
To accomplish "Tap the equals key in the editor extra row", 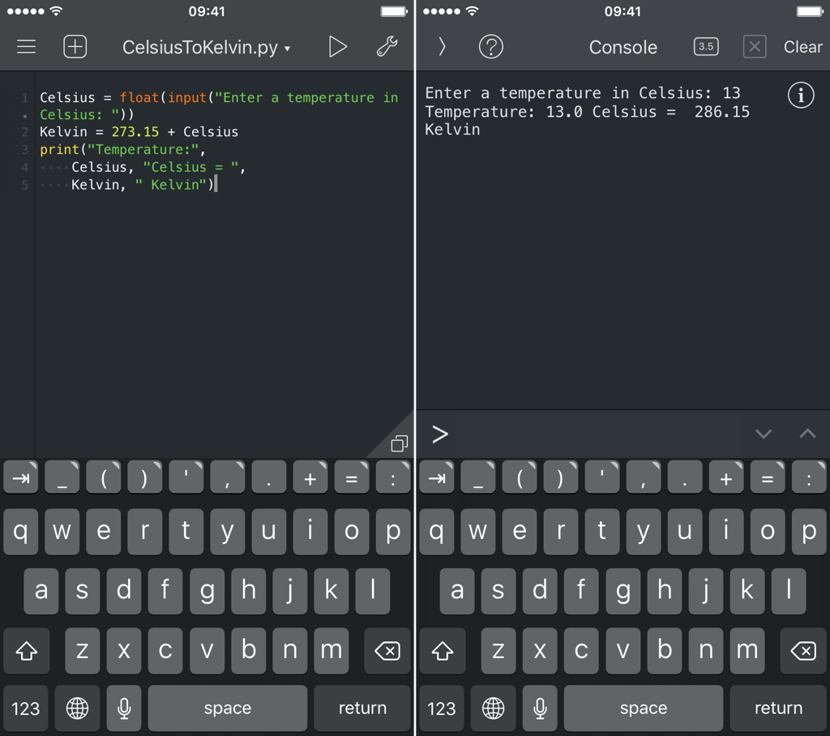I will [x=352, y=478].
